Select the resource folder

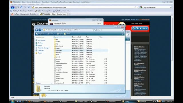tap(59, 53)
